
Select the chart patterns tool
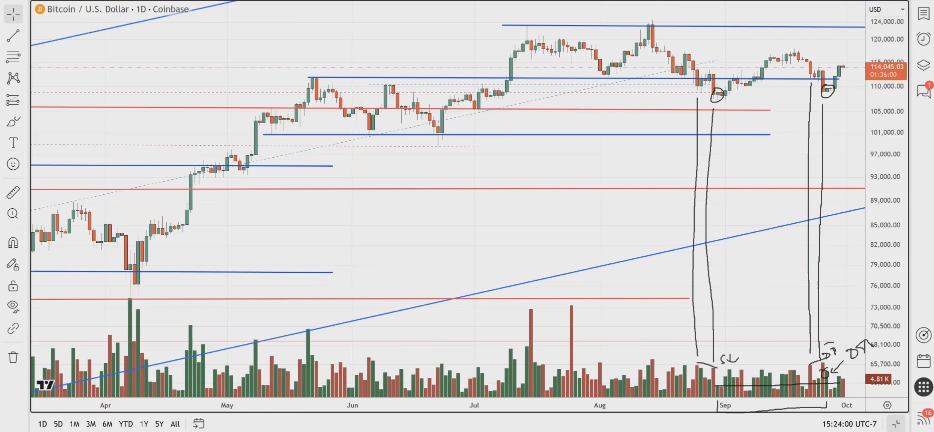pyautogui.click(x=13, y=78)
